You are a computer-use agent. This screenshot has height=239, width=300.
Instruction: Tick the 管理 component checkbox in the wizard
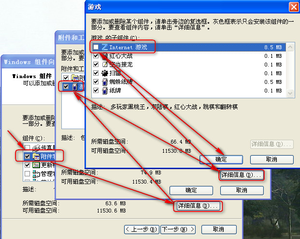click(x=27, y=173)
